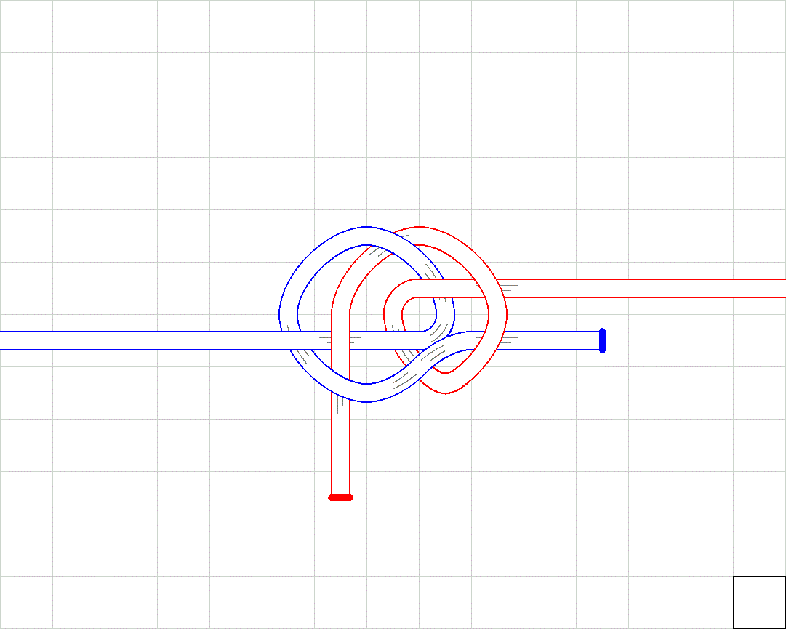Click the black-outlined square in the corner
Screen dimensions: 786x629
759,602
